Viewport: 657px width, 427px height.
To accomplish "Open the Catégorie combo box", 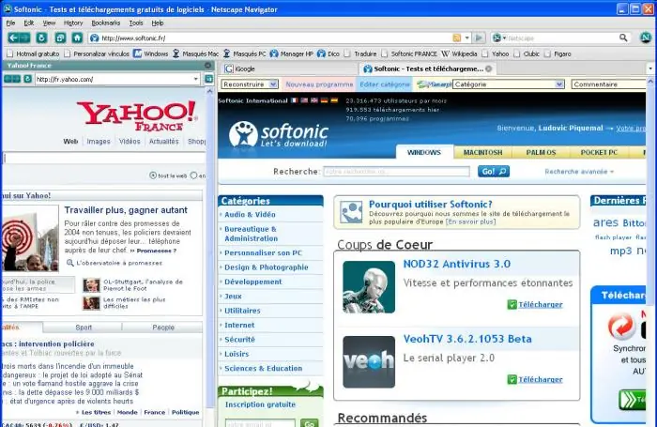I will click(509, 84).
